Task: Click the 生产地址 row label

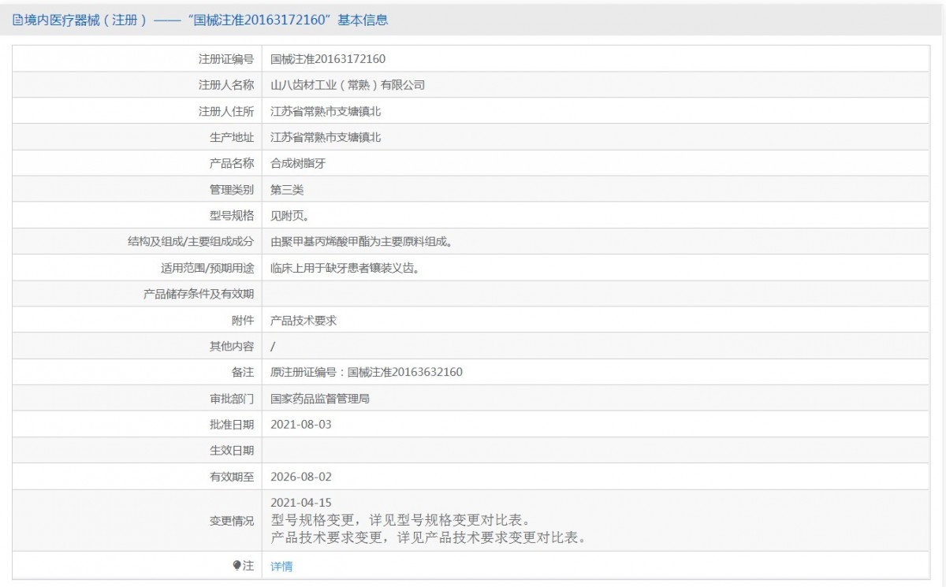Action: pos(232,137)
